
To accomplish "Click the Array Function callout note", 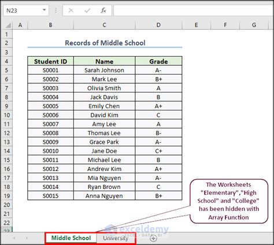I will click(x=229, y=201).
